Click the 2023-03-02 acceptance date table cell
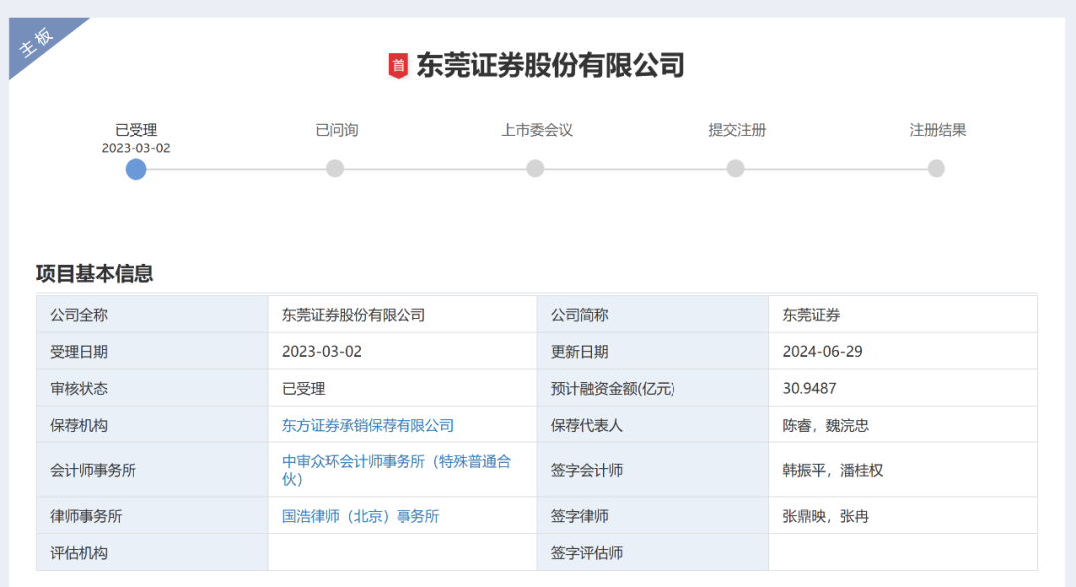Screen dimensions: 1076x587 click(403, 351)
